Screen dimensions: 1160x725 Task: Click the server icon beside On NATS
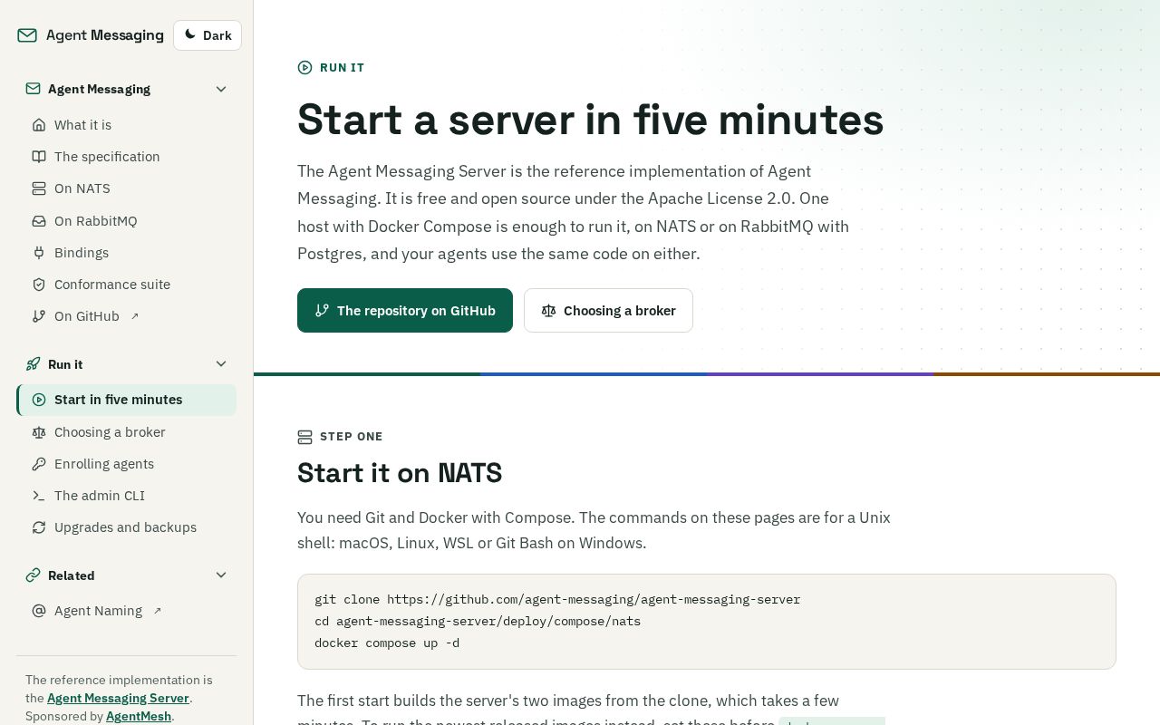click(x=39, y=188)
